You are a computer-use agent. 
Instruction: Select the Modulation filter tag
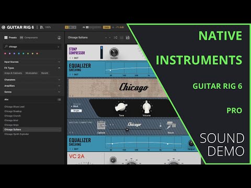[x=31, y=73]
